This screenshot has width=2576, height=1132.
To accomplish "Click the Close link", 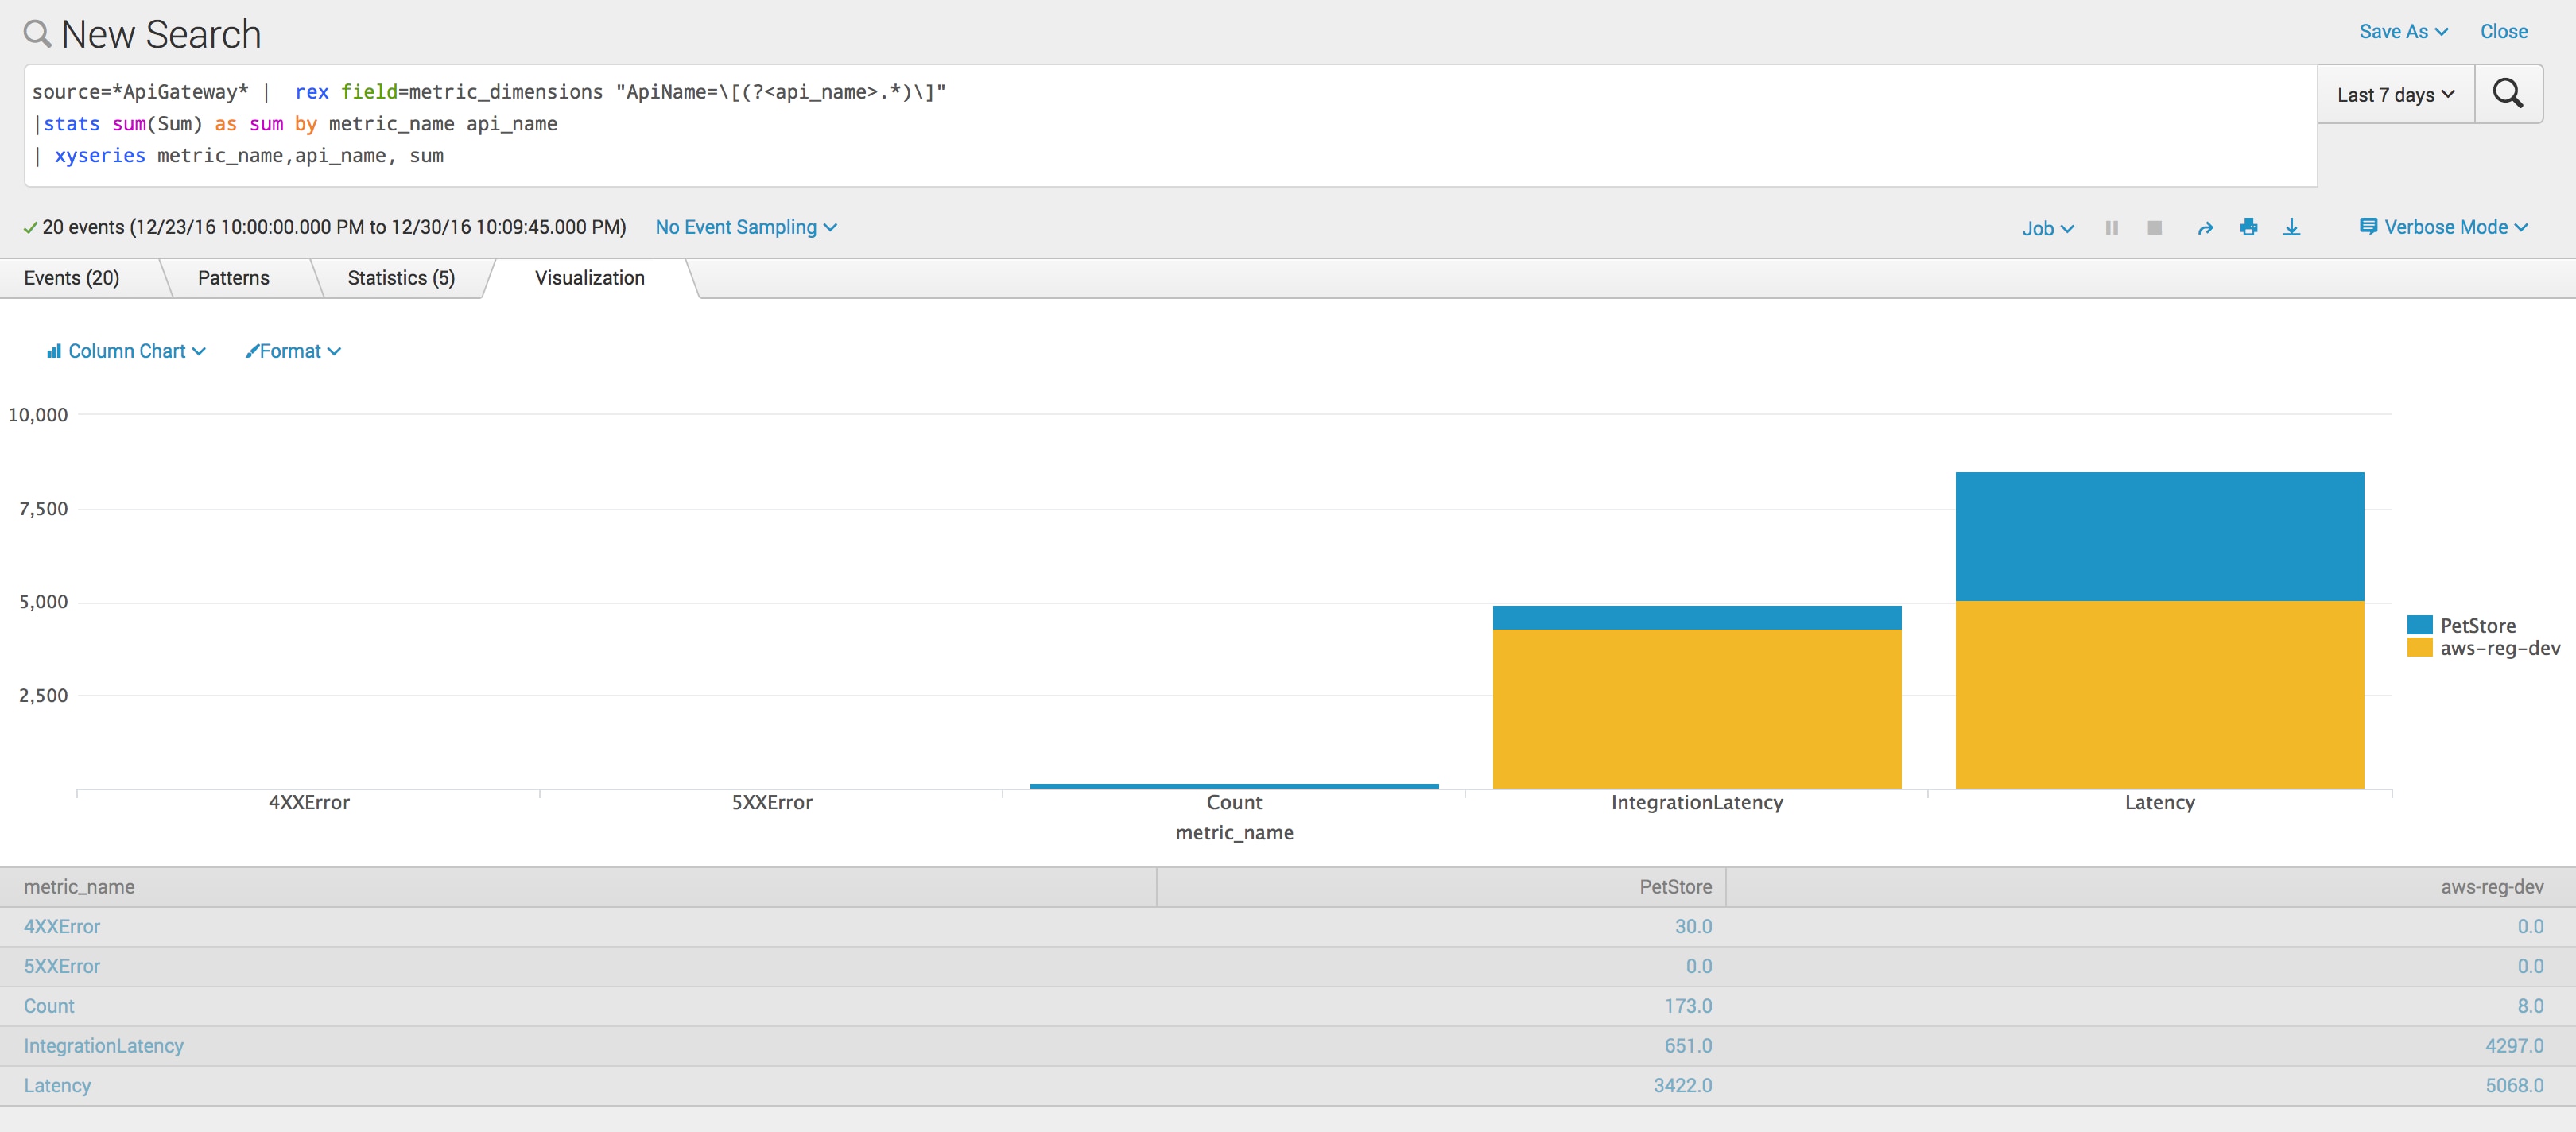I will (x=2503, y=31).
